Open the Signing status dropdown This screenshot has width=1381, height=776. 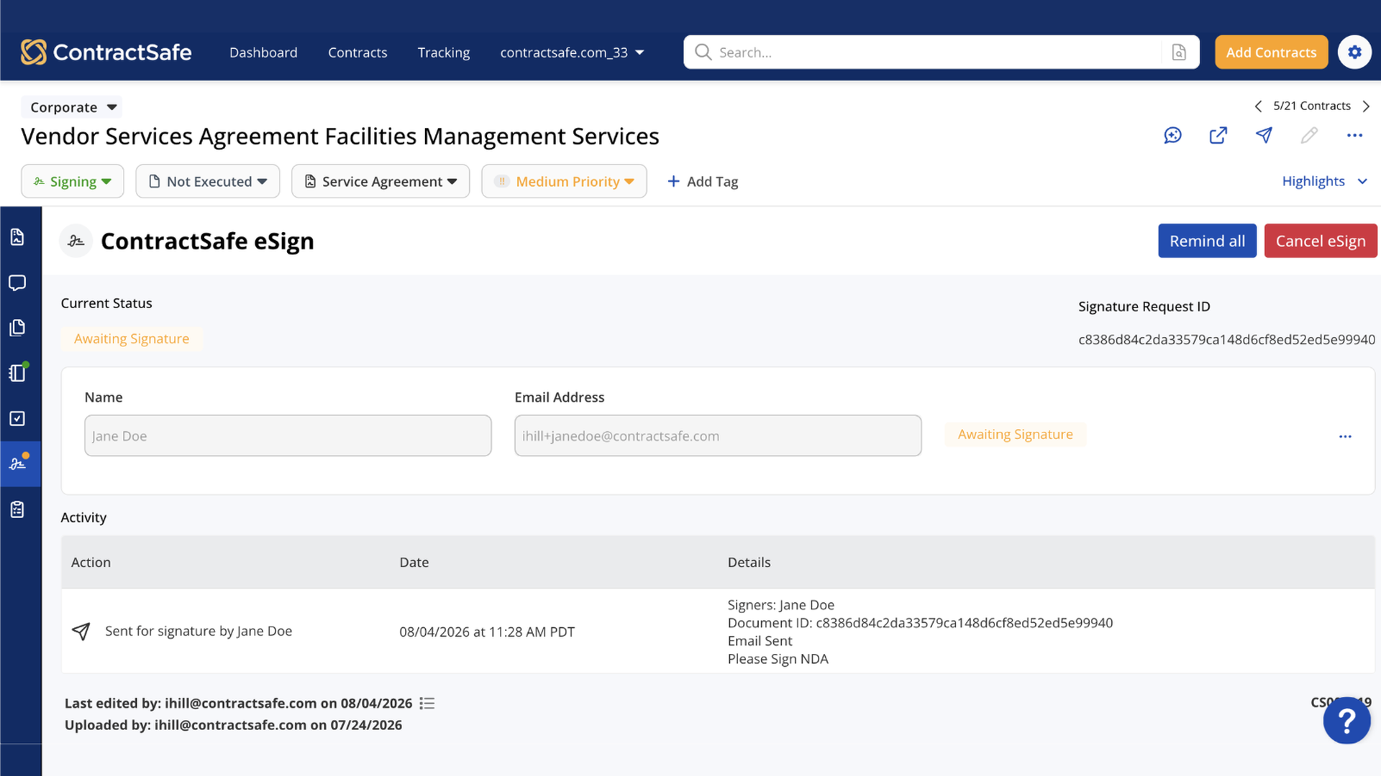tap(73, 182)
